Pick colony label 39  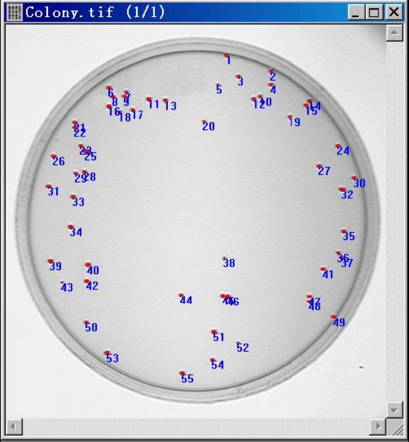pyautogui.click(x=55, y=266)
